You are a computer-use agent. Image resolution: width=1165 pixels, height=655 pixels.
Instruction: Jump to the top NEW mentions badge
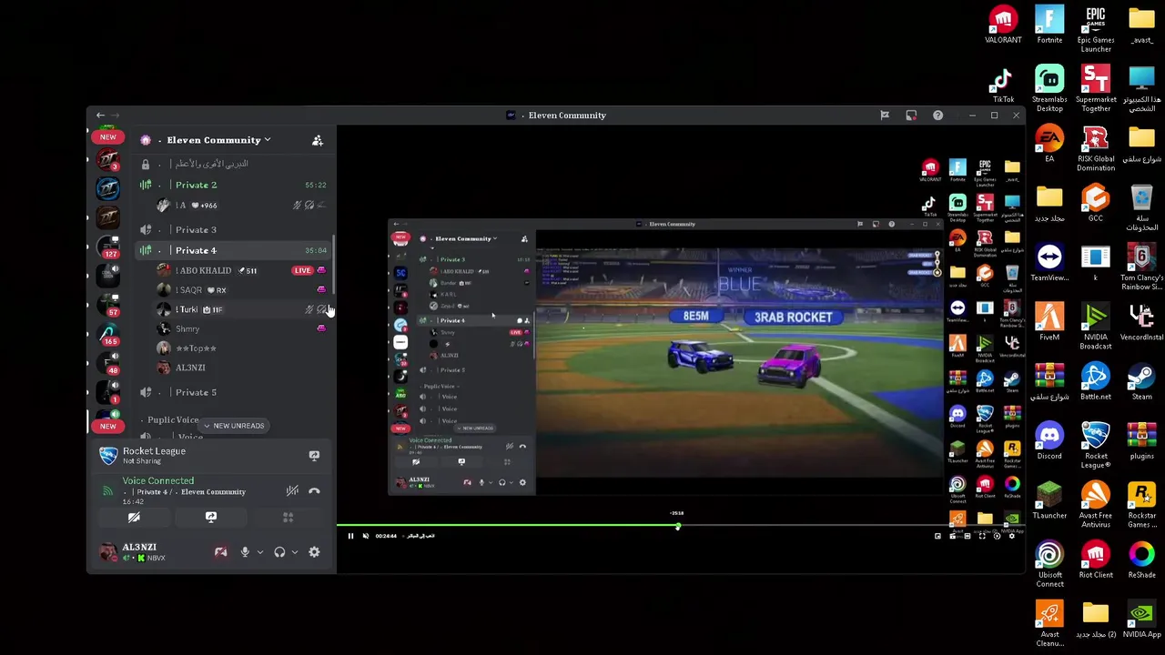click(x=108, y=137)
